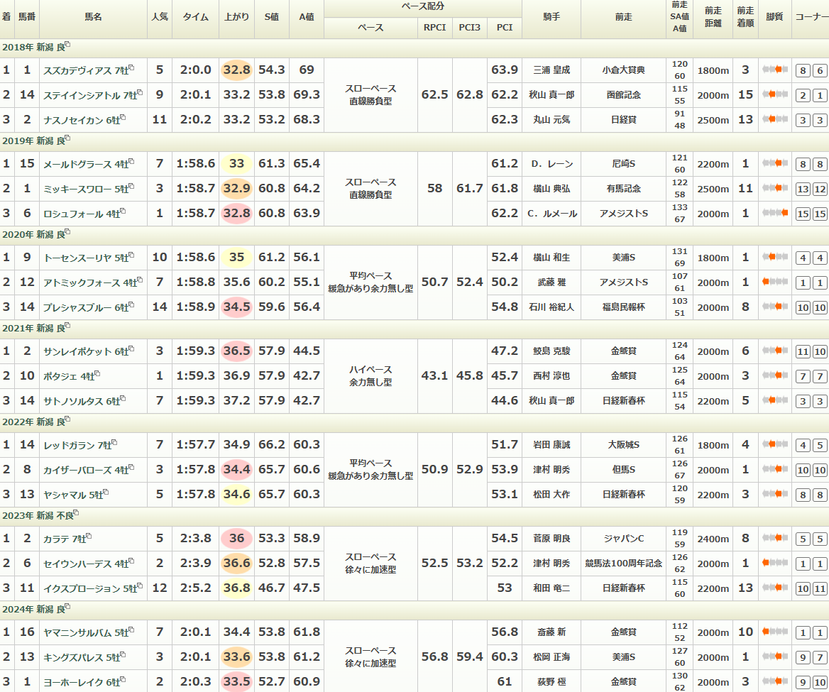This screenshot has height=692, width=829.
Task: Click the yellow highlighted 35 cell
Action: click(x=236, y=258)
